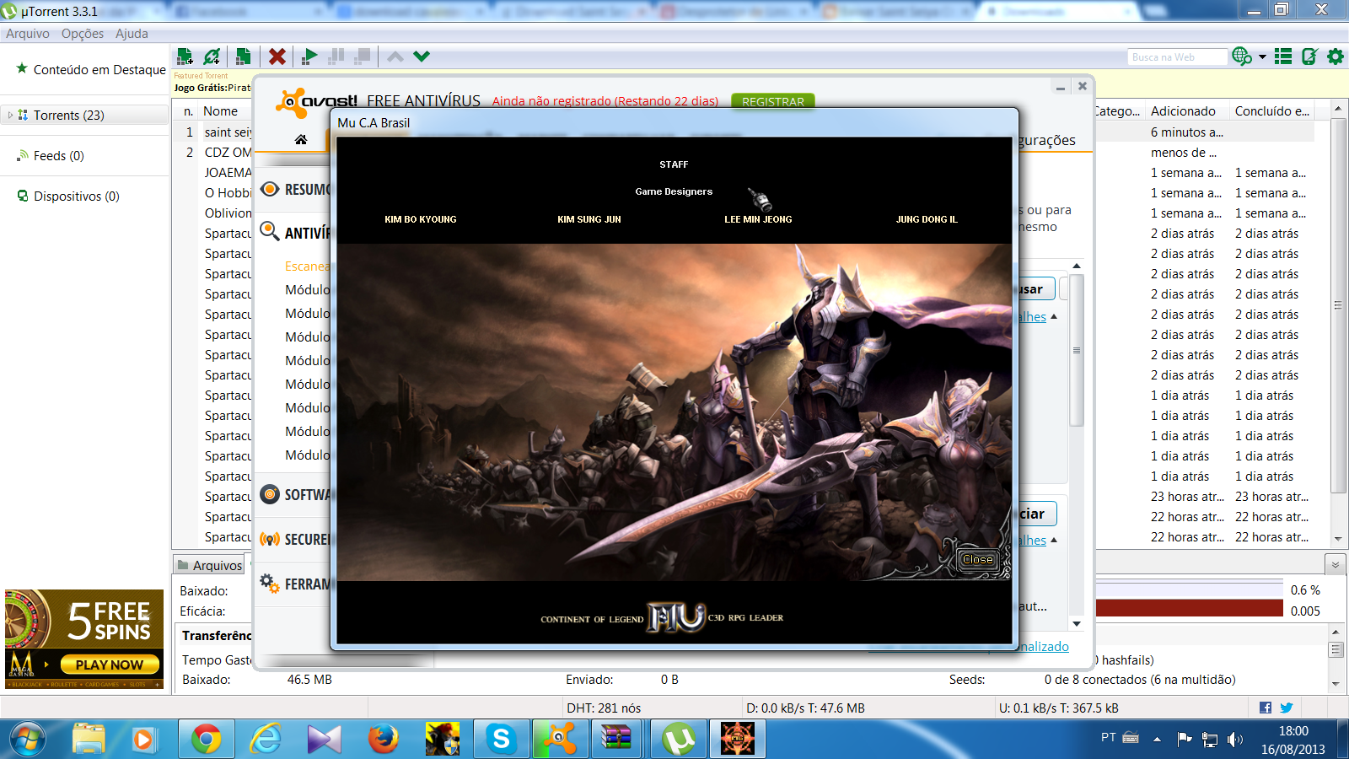This screenshot has width=1349, height=759.
Task: Open the Opções menu
Action: 83,34
